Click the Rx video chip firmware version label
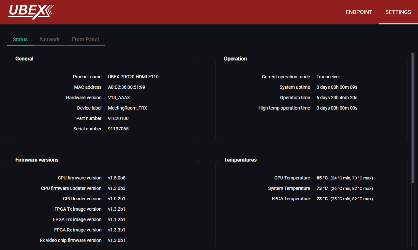The image size is (418, 250). click(70, 240)
